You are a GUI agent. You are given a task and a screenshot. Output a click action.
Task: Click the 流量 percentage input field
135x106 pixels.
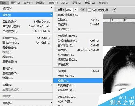(x=69, y=10)
